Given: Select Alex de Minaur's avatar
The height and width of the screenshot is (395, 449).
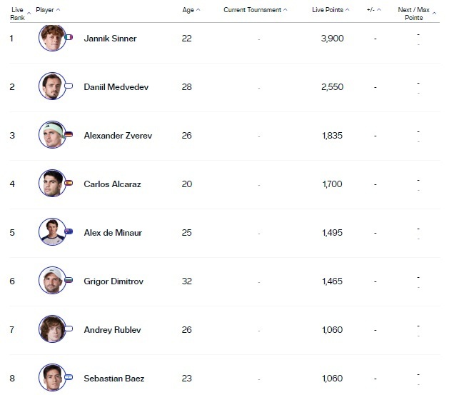Looking at the screenshot, I should coord(51,232).
